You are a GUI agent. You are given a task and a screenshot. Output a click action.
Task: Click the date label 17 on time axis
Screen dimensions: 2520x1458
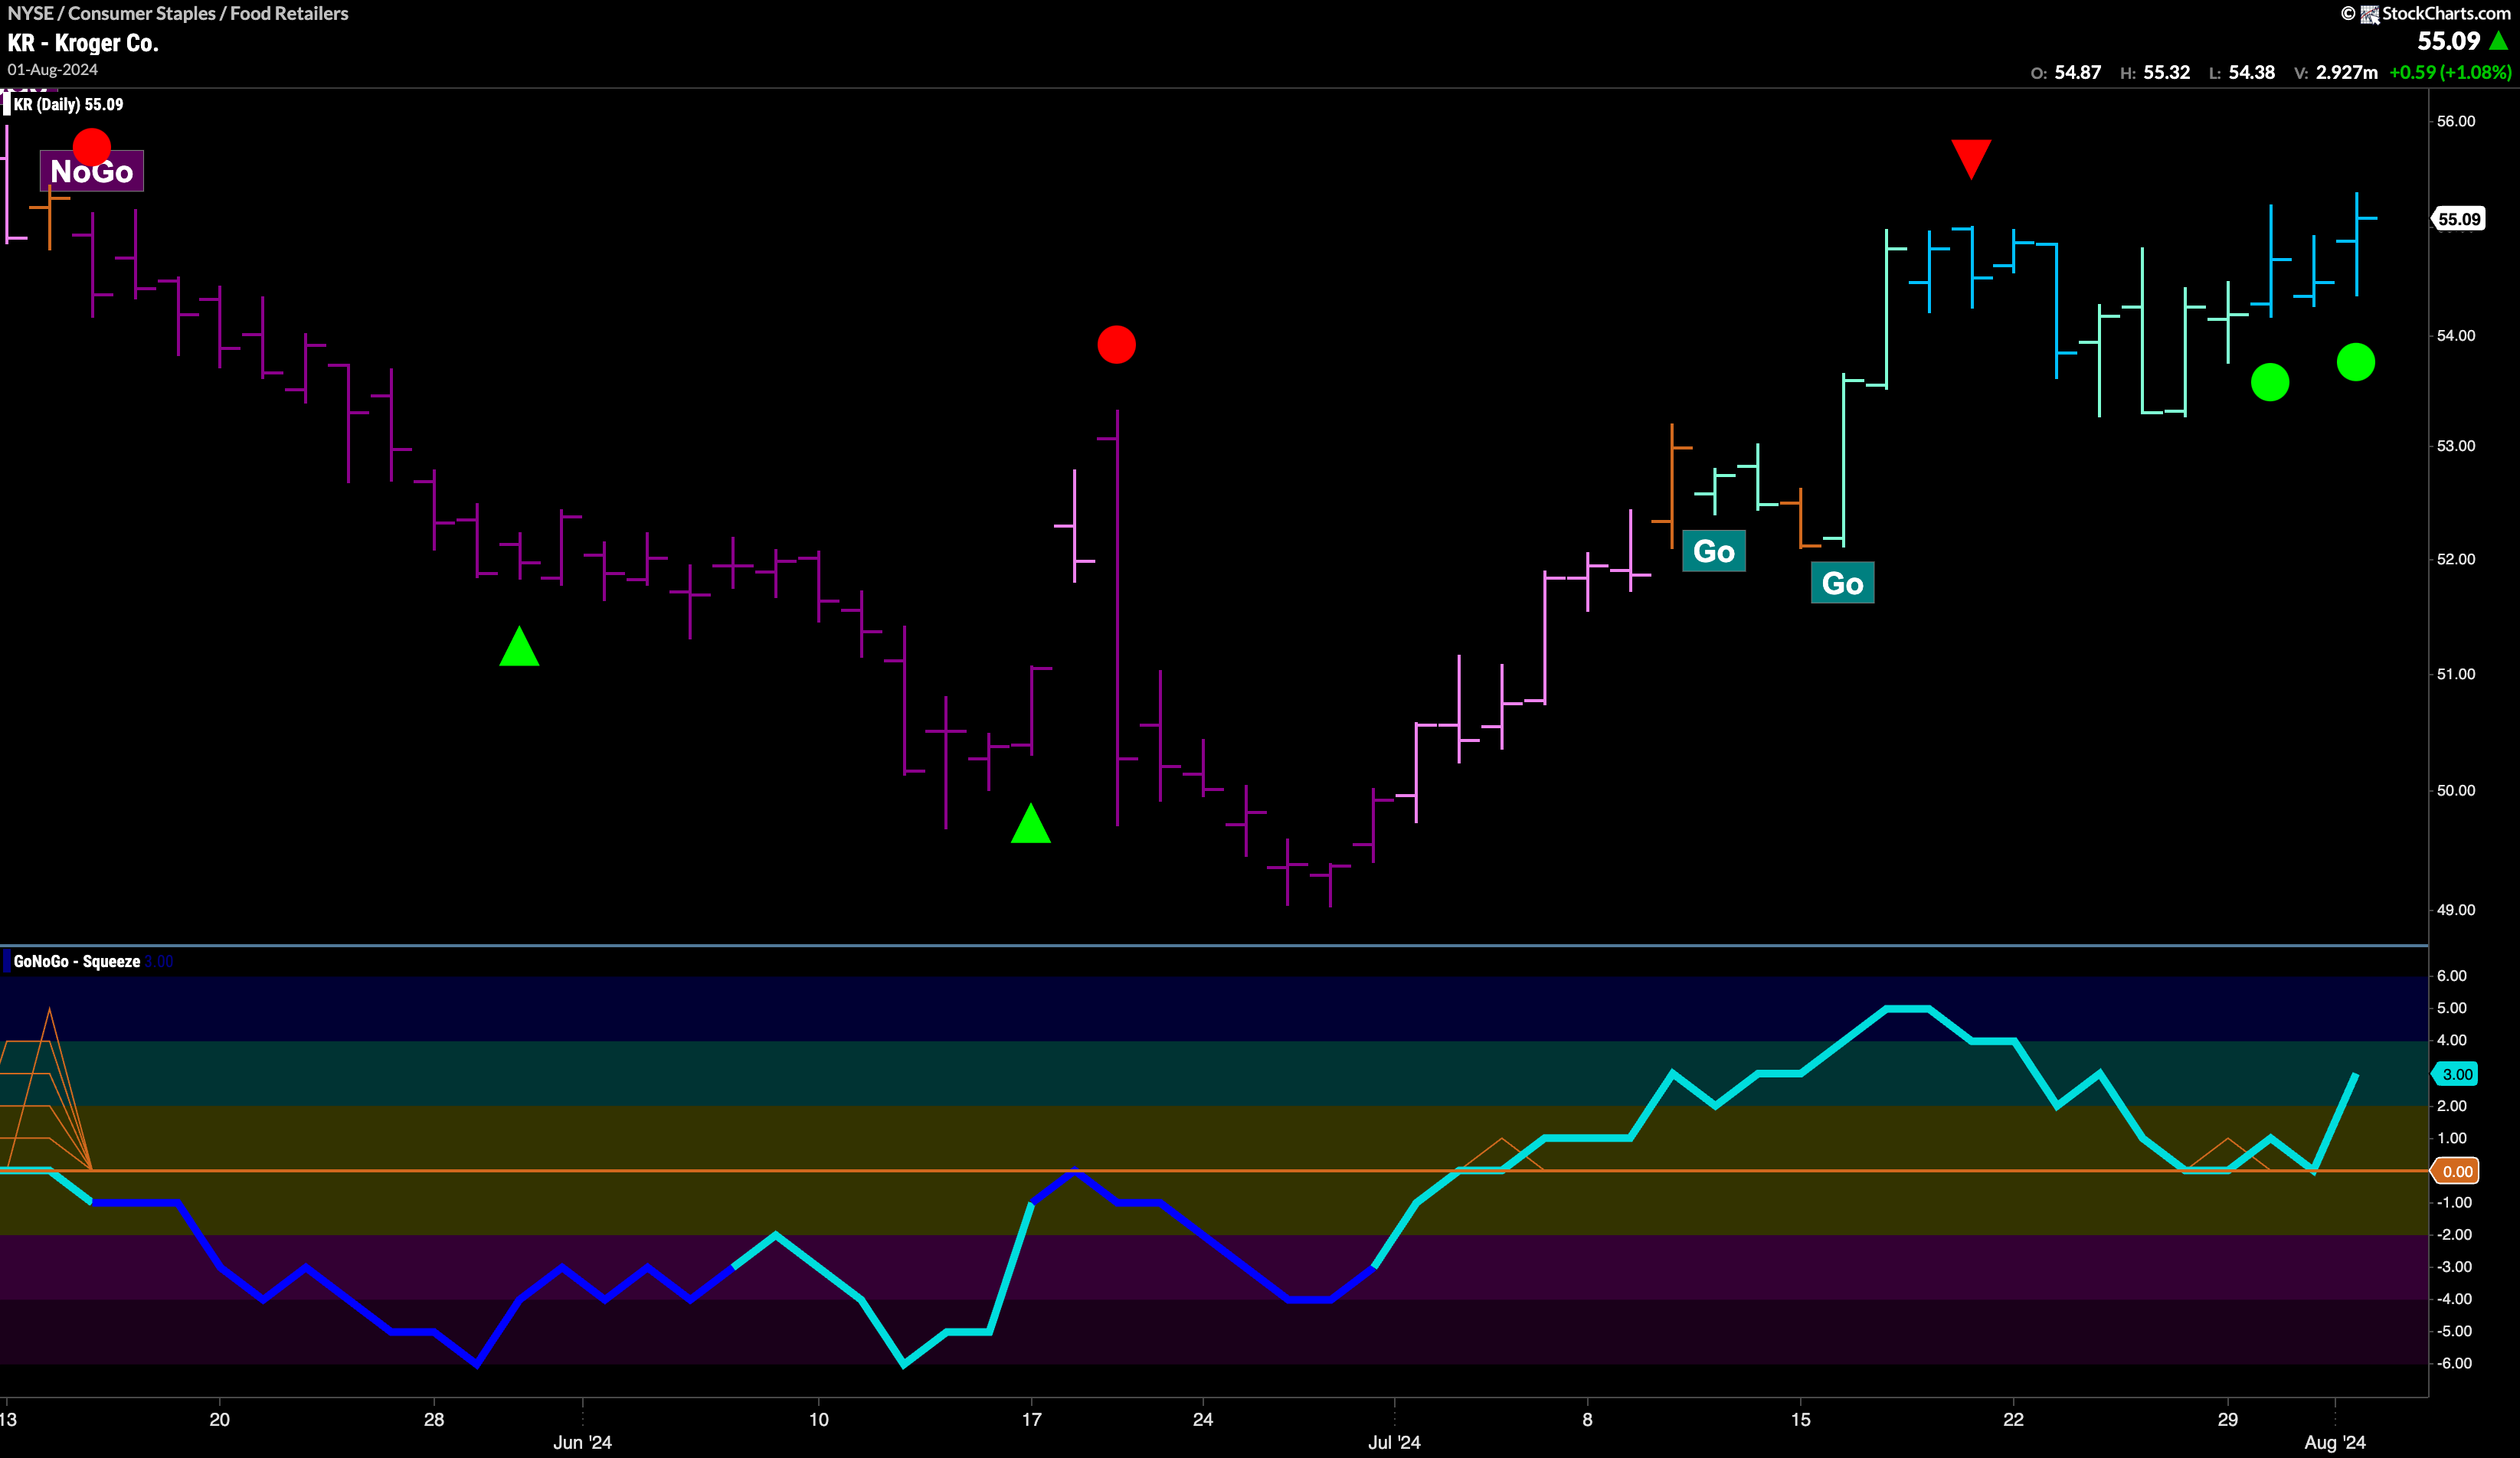tap(1031, 1419)
